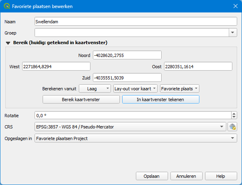Close the Favoriete plaatsen bewerken dialog
This screenshot has width=242, height=185.
[x=235, y=6]
